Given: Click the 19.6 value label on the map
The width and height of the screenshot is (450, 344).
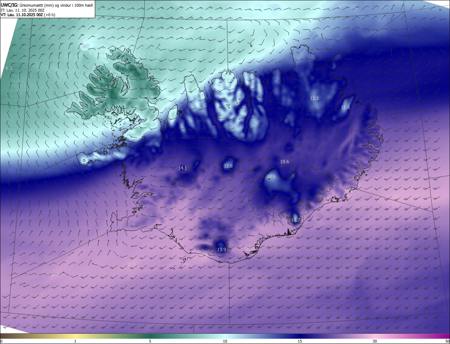Looking at the screenshot, I should click(284, 162).
